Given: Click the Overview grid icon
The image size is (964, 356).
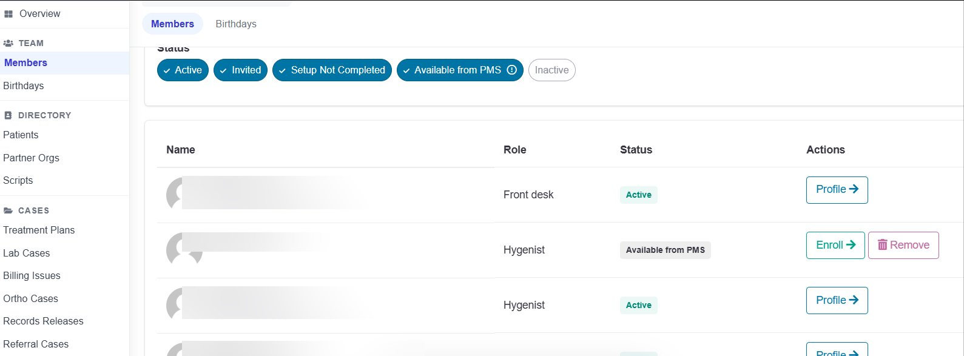Looking at the screenshot, I should coord(8,14).
